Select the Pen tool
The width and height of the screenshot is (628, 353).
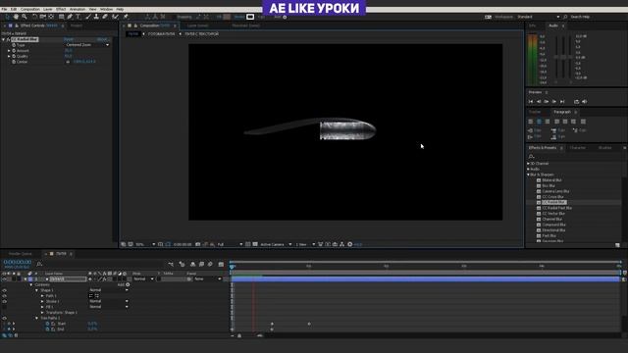(x=70, y=17)
